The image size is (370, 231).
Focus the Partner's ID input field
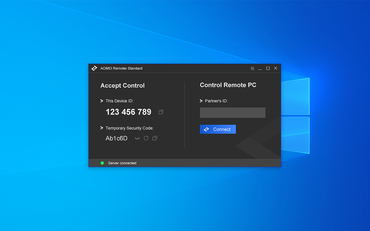pyautogui.click(x=232, y=113)
